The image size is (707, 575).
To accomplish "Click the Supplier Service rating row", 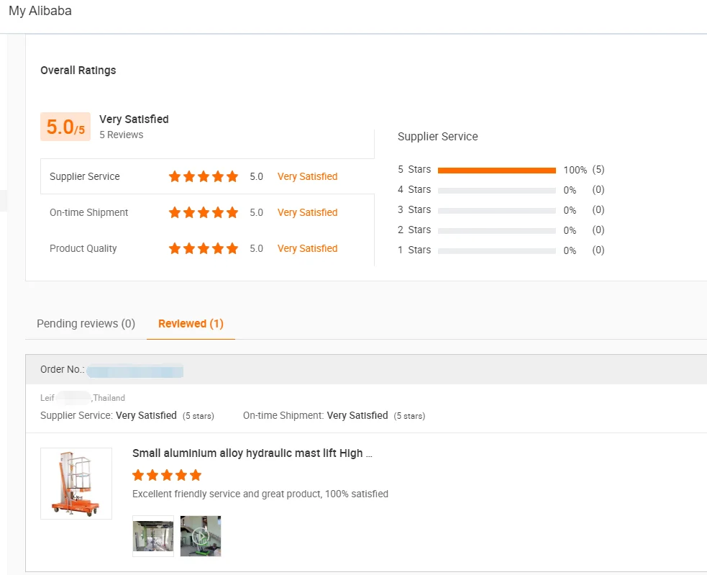I will click(x=207, y=176).
